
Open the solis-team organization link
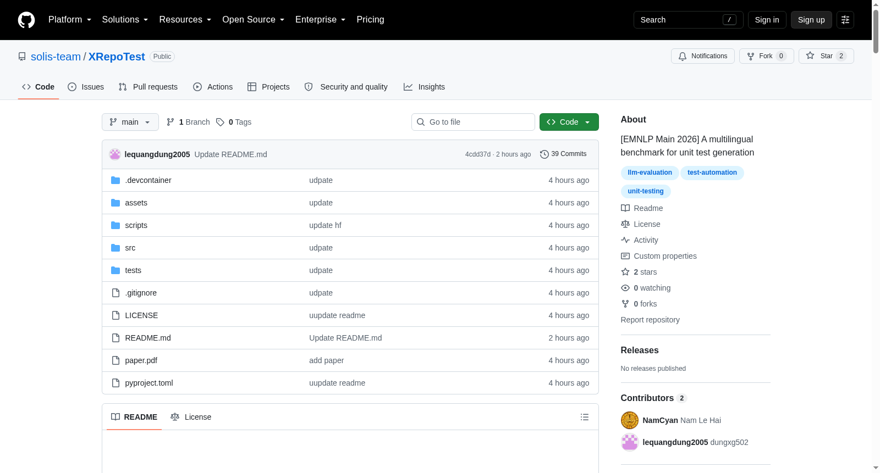56,57
